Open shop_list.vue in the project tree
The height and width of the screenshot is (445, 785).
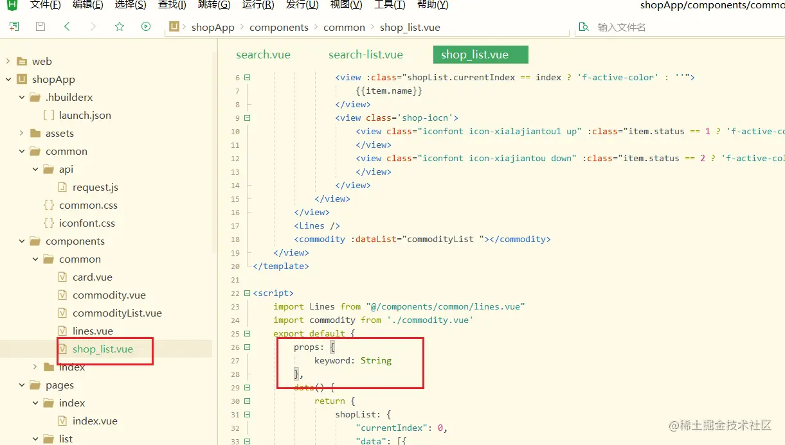[103, 349]
